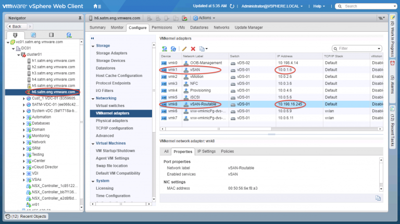
Task: Click the refresh network adapters icon
Action: pos(173,48)
